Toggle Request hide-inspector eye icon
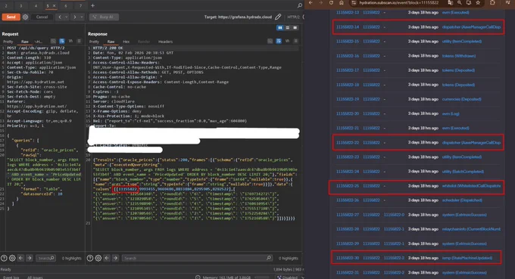This screenshot has height=279, width=515. (x=53, y=41)
